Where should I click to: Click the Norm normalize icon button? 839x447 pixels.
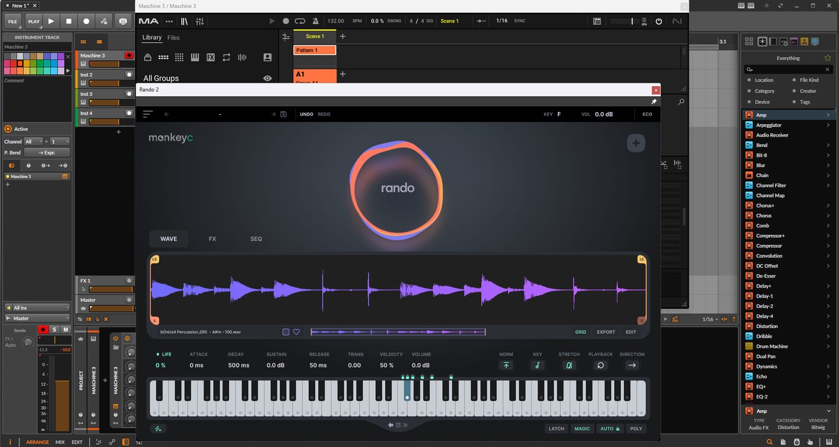506,365
